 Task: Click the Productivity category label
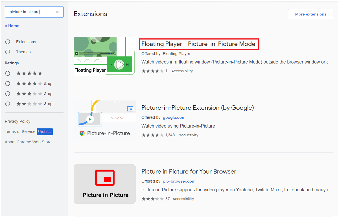[188, 135]
